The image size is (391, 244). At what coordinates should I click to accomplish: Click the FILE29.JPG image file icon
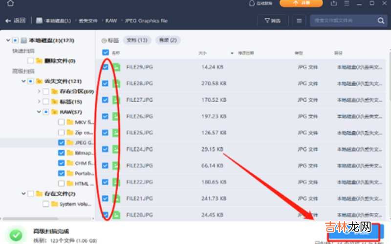pyautogui.click(x=116, y=67)
